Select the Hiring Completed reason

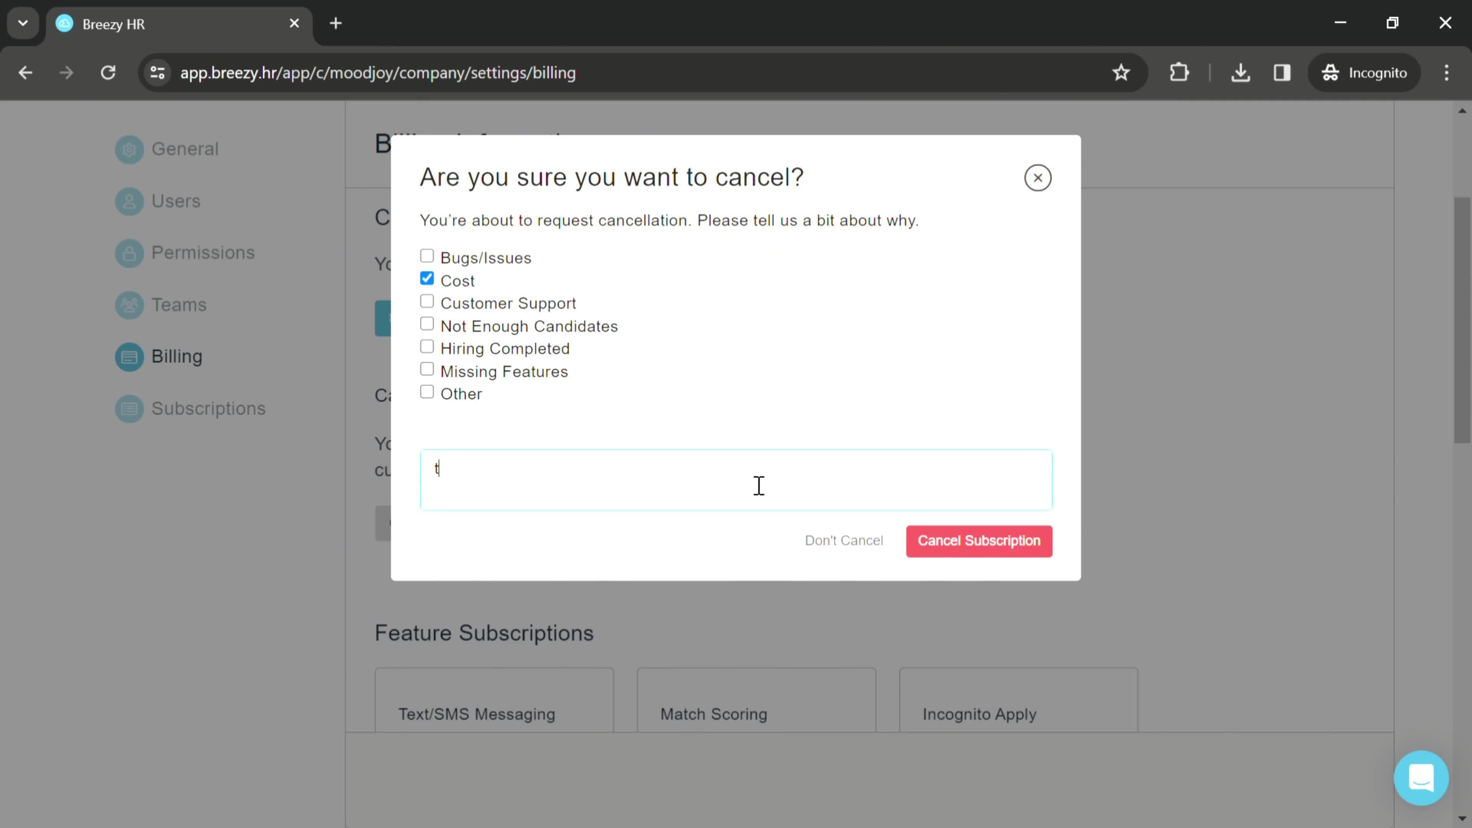(427, 347)
